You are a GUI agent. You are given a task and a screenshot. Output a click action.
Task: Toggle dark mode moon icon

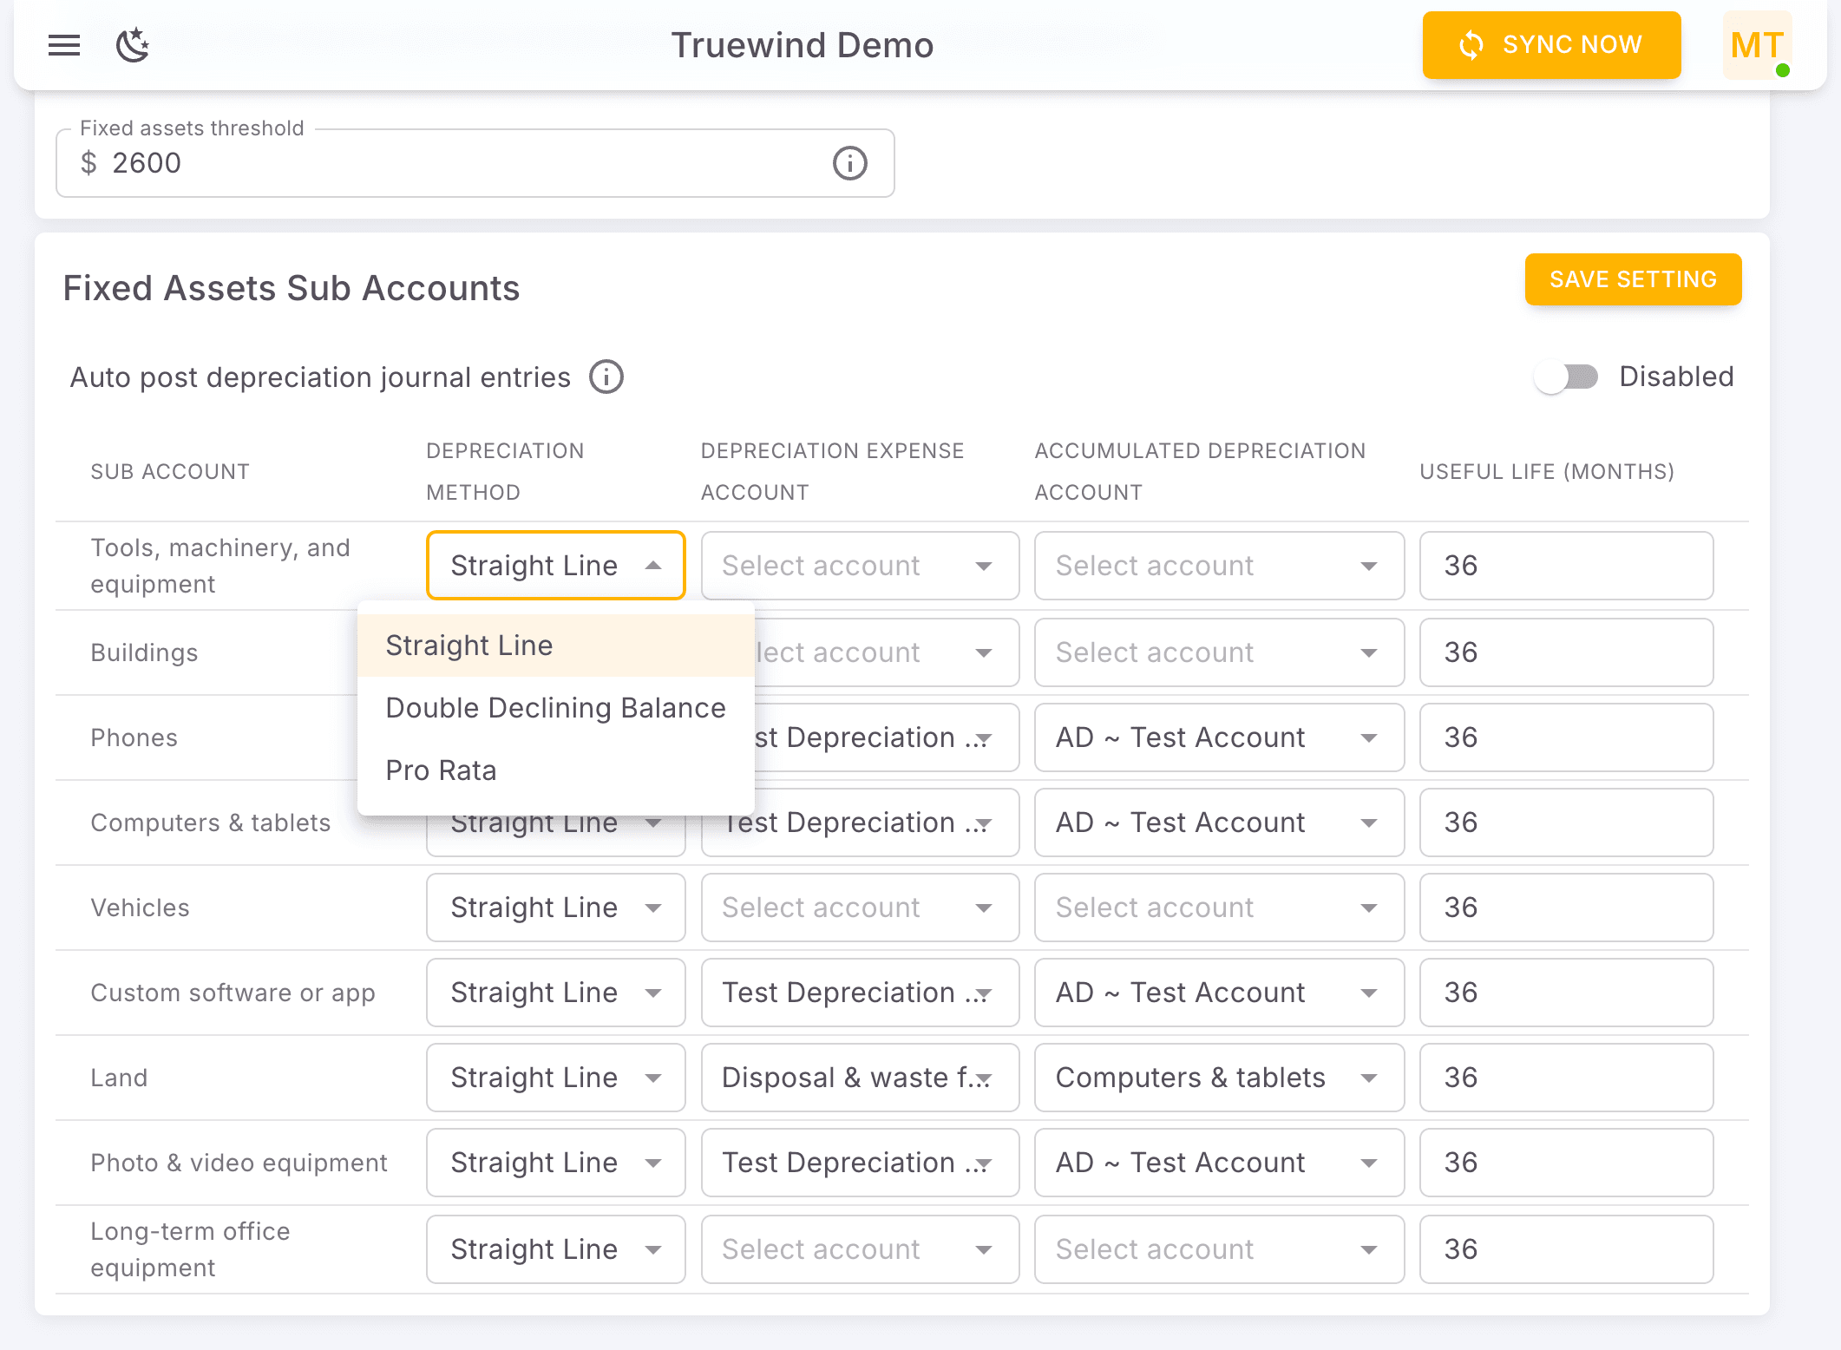133,45
